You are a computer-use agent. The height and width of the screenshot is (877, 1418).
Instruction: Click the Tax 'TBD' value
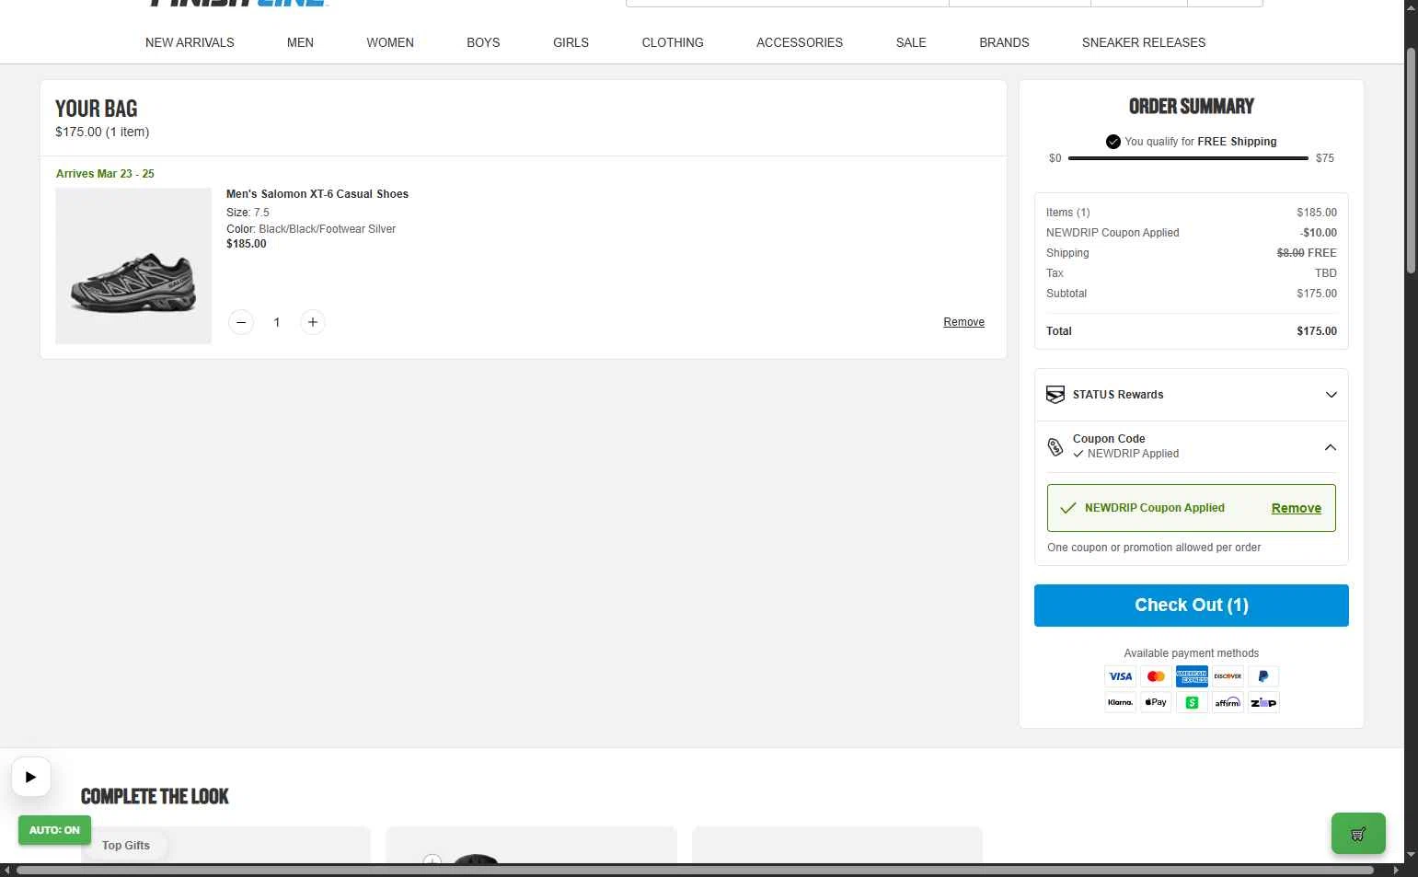[x=1326, y=273]
